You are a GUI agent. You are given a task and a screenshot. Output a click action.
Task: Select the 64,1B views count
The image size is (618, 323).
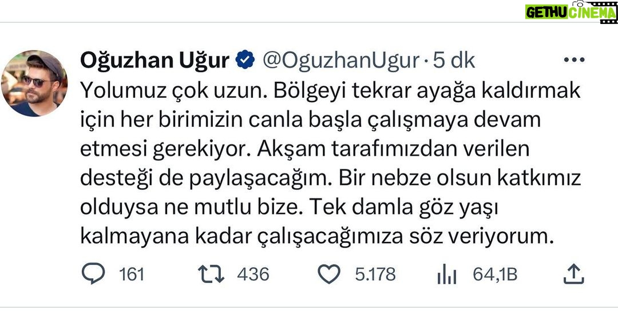point(495,274)
